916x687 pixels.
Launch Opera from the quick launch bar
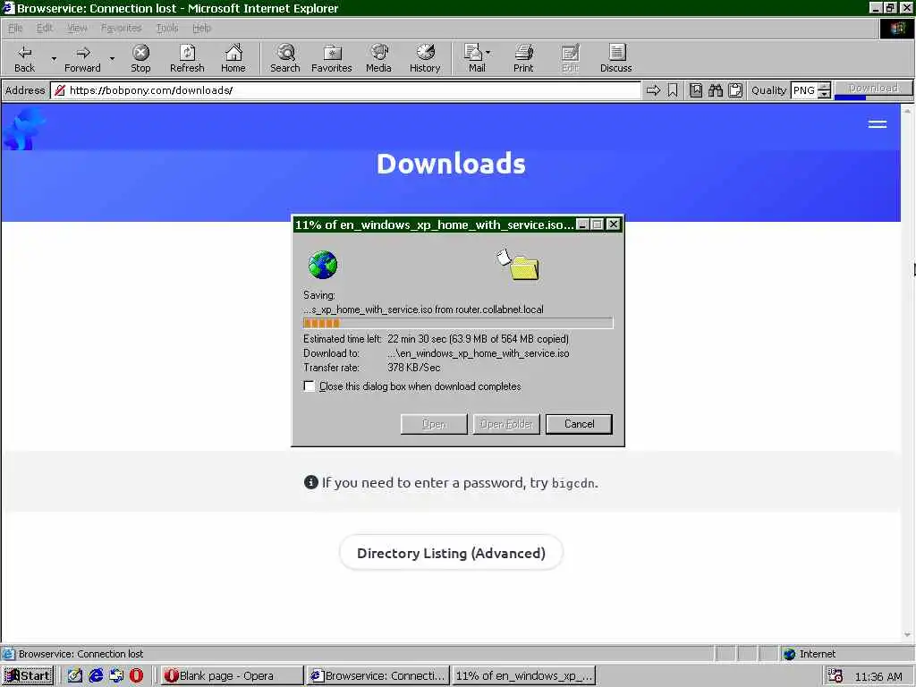[136, 675]
